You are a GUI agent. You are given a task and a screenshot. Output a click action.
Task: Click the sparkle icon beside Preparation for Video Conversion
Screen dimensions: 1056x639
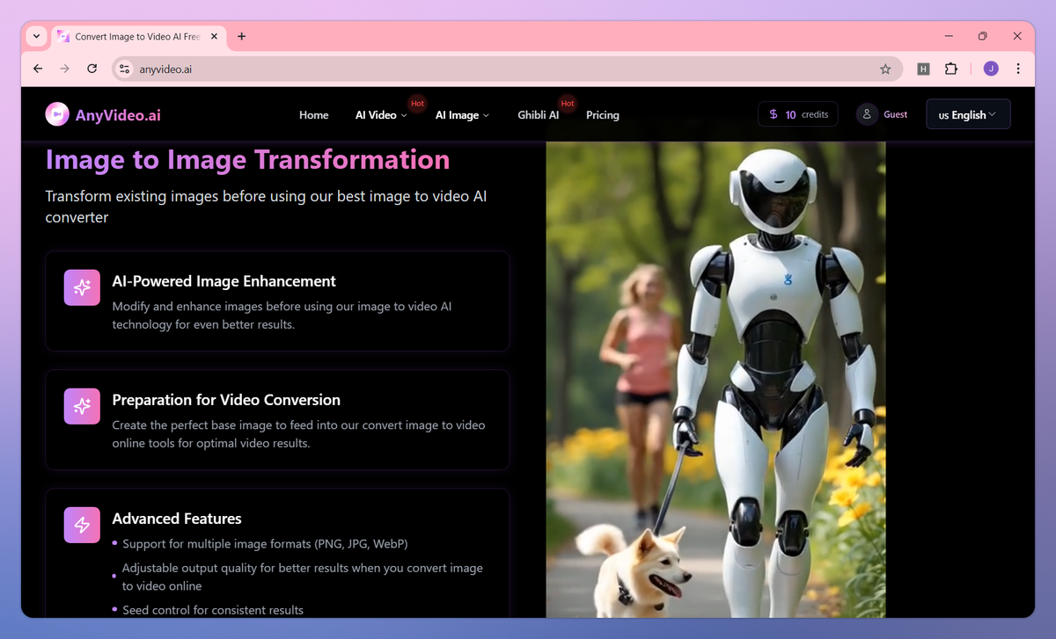coord(82,406)
